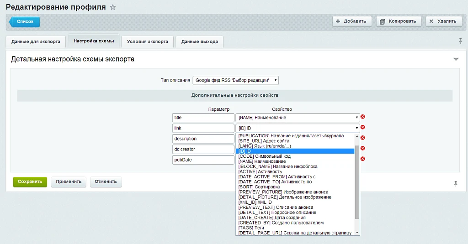The image size is (468, 244).
Task: Click the list scrollbar down arrow
Action: (356, 233)
